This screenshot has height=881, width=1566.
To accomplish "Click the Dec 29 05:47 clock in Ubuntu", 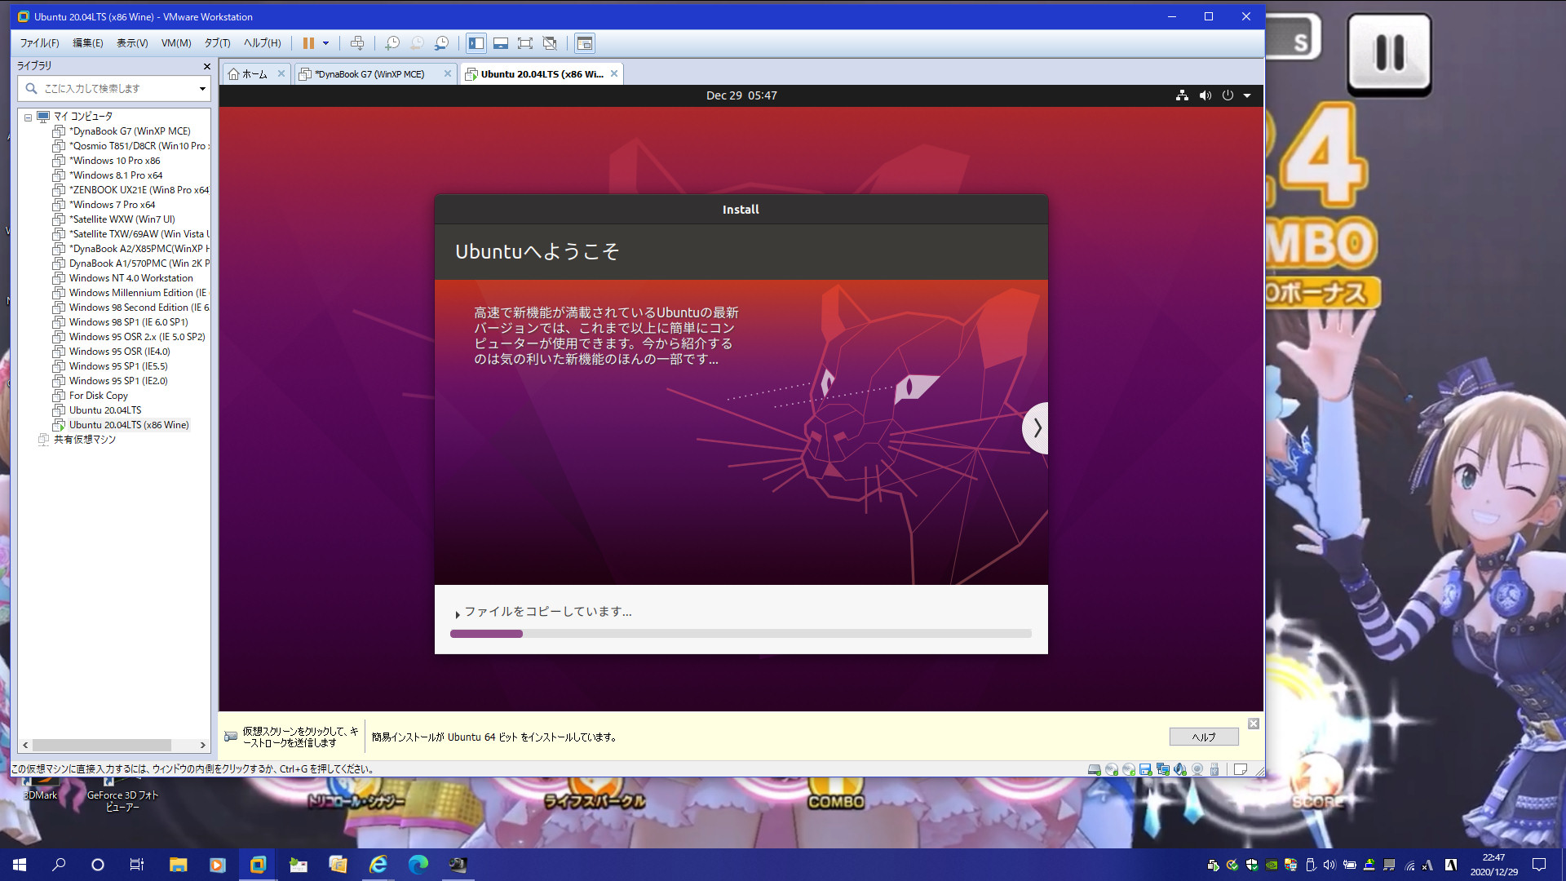I will click(741, 95).
